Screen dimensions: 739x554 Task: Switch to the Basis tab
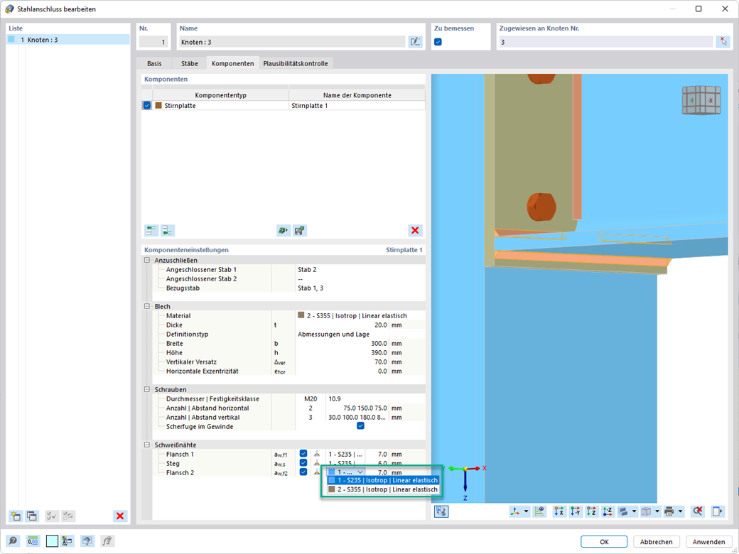tap(154, 63)
